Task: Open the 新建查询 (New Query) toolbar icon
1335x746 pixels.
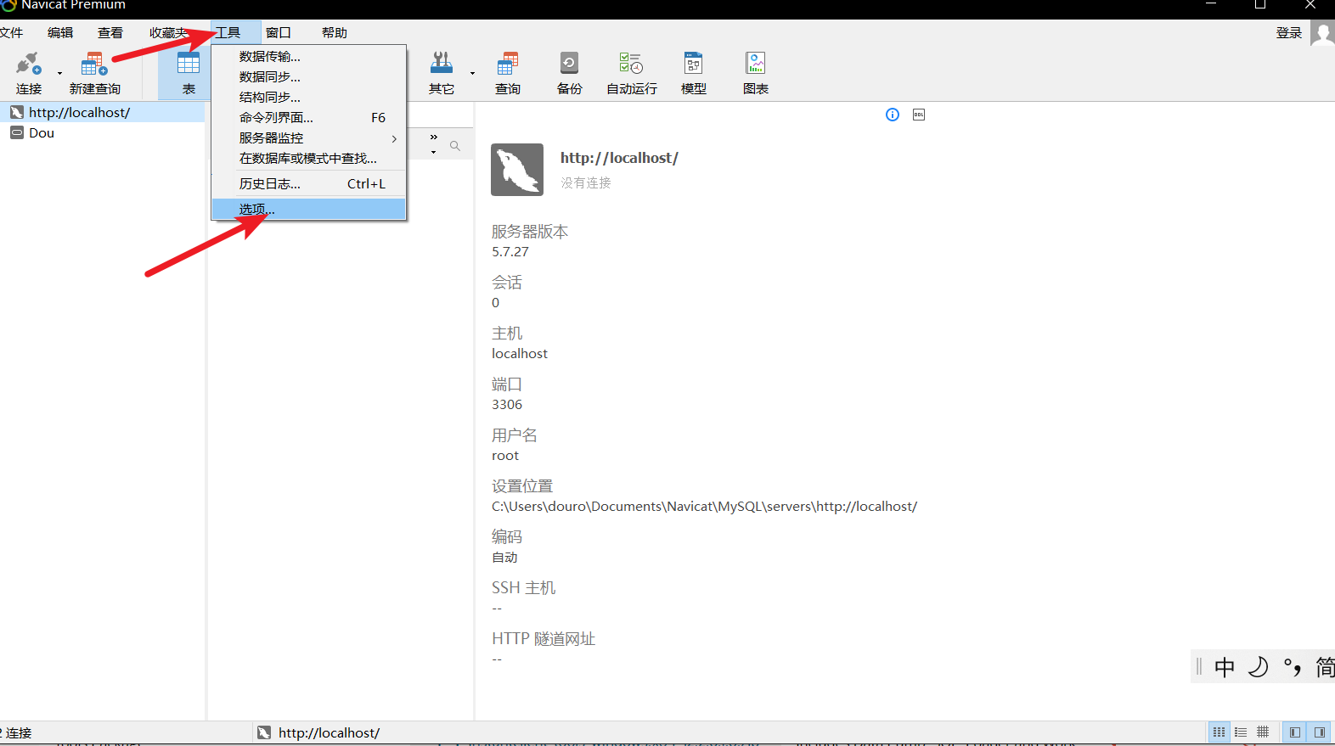Action: pos(94,73)
